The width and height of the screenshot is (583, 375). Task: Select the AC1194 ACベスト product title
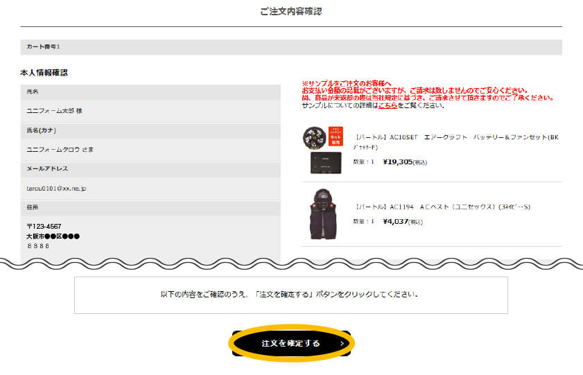442,207
